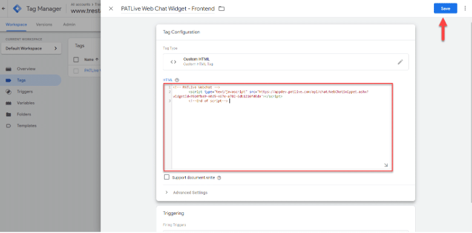Click the Triggering section header
The height and width of the screenshot is (233, 472).
174,213
